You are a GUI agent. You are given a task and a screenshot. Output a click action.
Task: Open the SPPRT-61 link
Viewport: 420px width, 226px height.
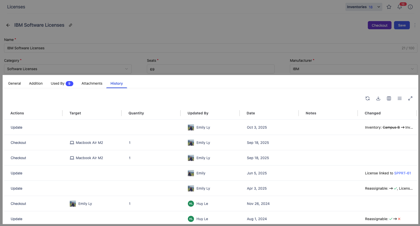[402, 173]
